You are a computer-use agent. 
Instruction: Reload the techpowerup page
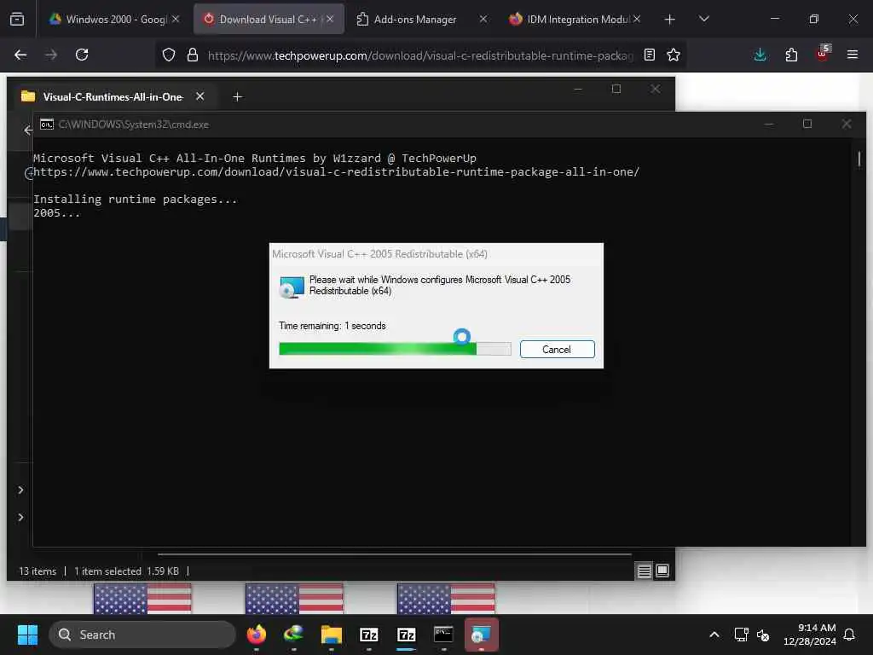(82, 55)
